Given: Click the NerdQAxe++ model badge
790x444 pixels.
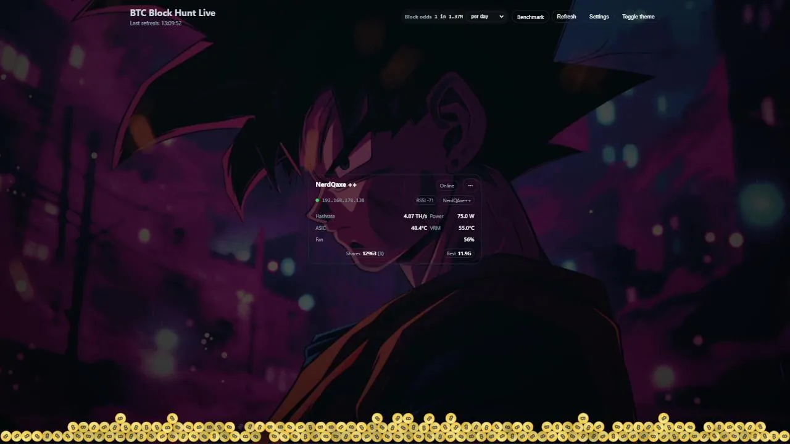Looking at the screenshot, I should pyautogui.click(x=457, y=200).
